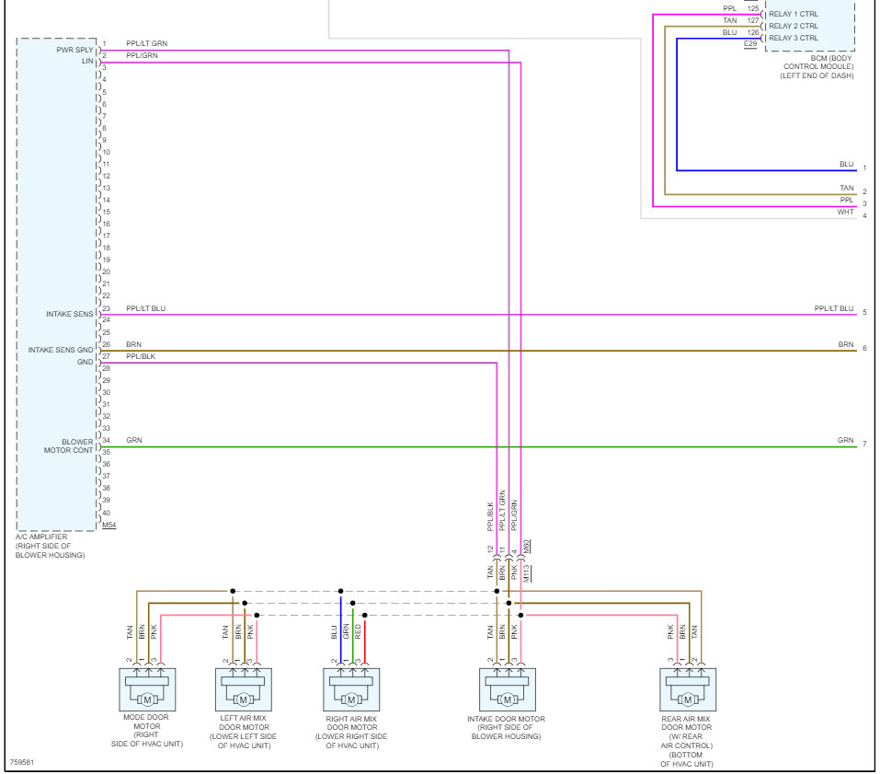Select the Left Air Mix Door Motor symbol

click(x=244, y=689)
